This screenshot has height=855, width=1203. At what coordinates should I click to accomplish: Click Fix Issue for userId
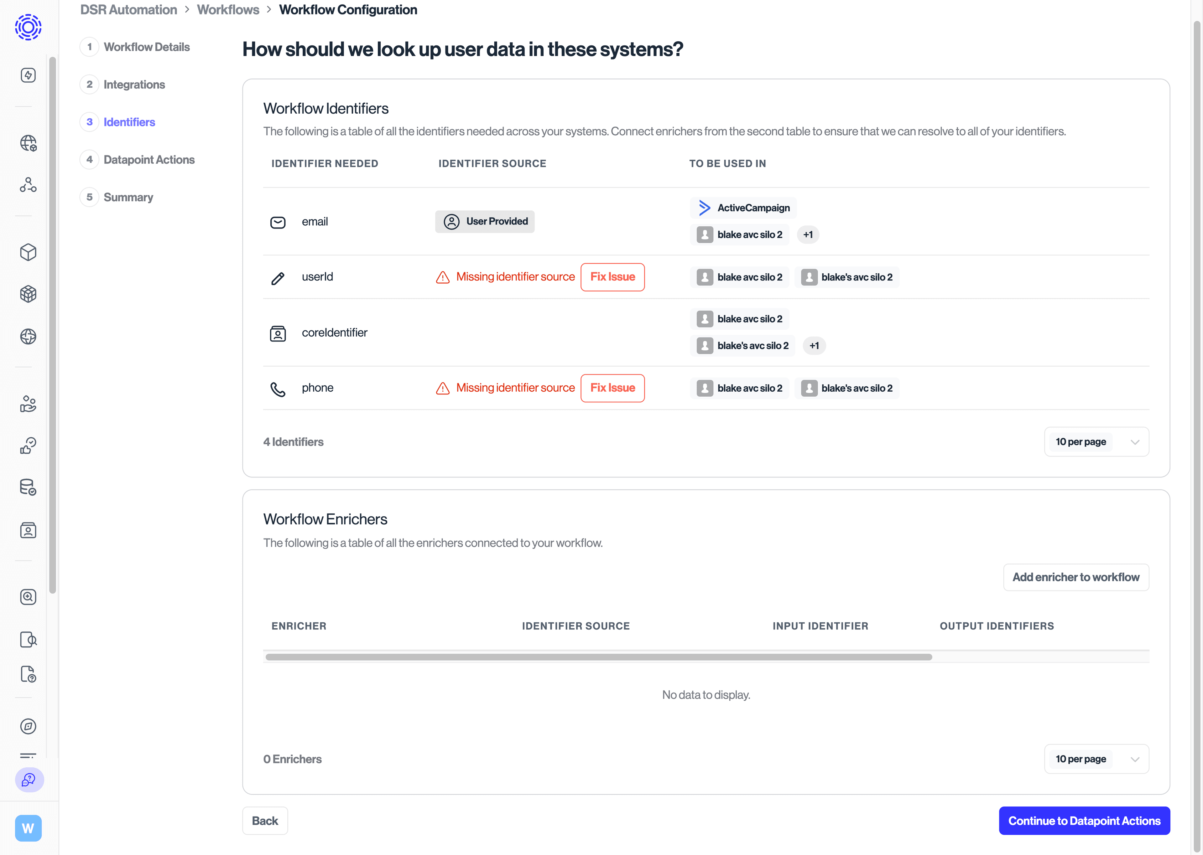pyautogui.click(x=612, y=277)
